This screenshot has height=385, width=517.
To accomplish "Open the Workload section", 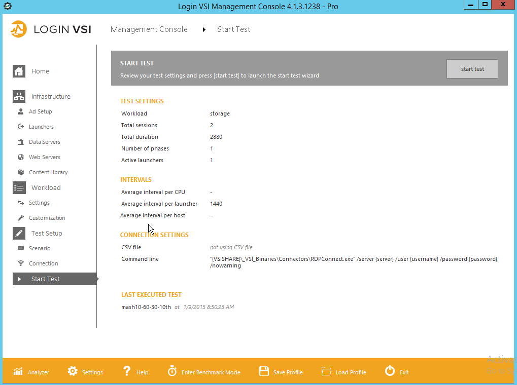I will click(x=46, y=188).
